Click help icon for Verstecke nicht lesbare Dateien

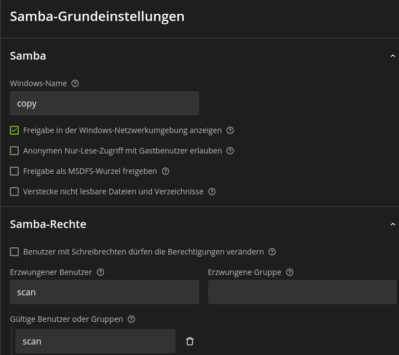212,192
